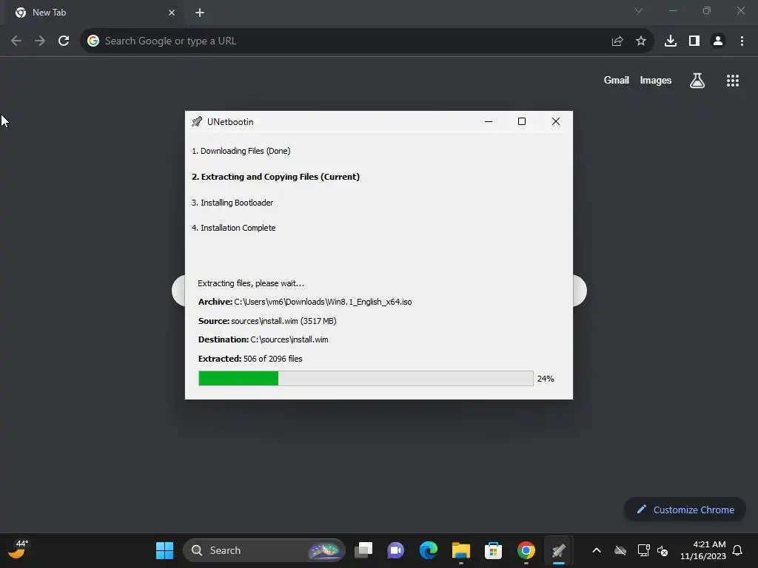
Task: Click Extracted 506 of 2096 files text
Action: pos(250,359)
